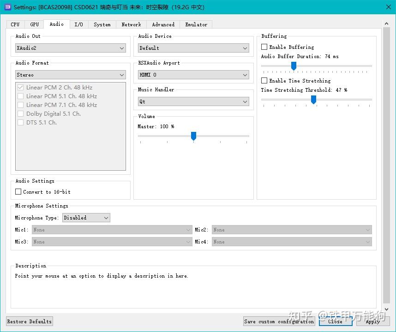Click the Audio Buffer Duration slider handle
Viewport: 396px width, 332px height.
pos(294,66)
